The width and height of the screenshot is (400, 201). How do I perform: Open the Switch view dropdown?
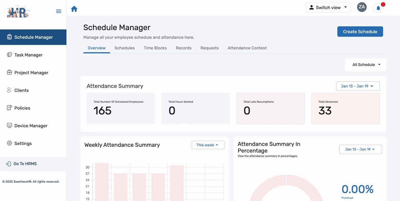328,8
